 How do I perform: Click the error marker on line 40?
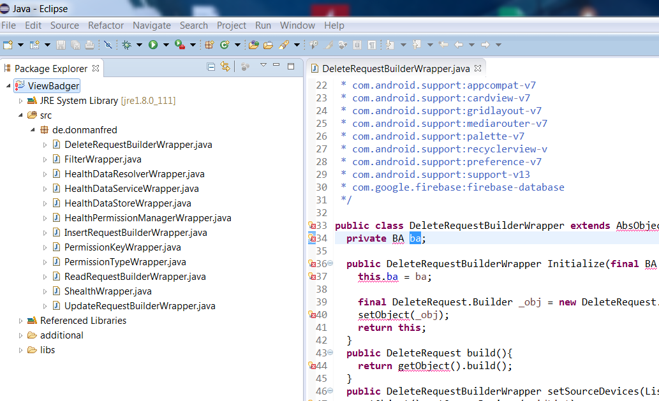coord(312,314)
